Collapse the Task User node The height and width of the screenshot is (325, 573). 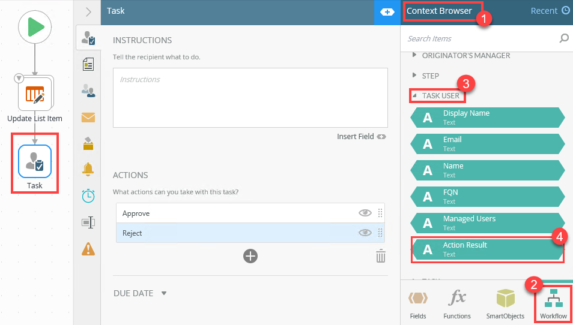[414, 96]
